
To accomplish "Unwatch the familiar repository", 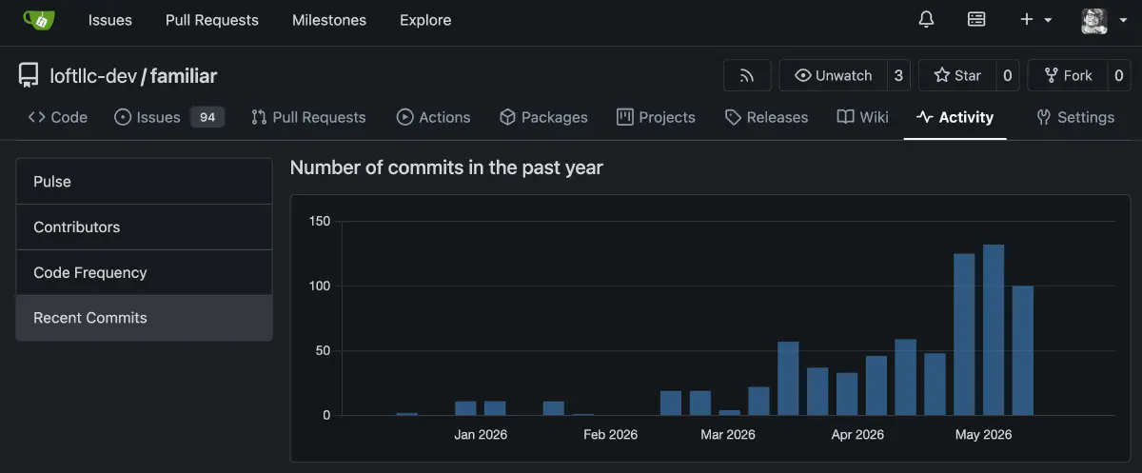I will pyautogui.click(x=834, y=75).
